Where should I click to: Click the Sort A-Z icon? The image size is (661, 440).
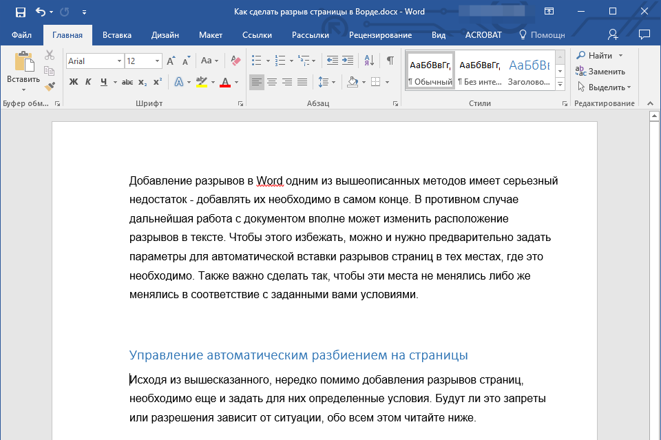click(368, 61)
